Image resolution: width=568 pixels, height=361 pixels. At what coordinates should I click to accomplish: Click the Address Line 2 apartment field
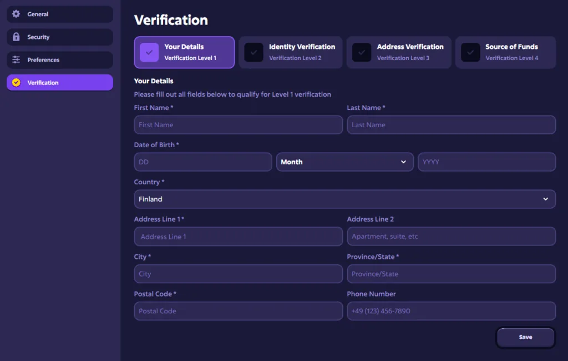click(451, 237)
